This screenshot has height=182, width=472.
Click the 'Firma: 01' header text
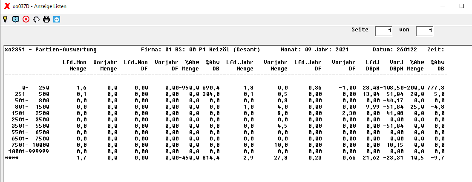coord(156,50)
